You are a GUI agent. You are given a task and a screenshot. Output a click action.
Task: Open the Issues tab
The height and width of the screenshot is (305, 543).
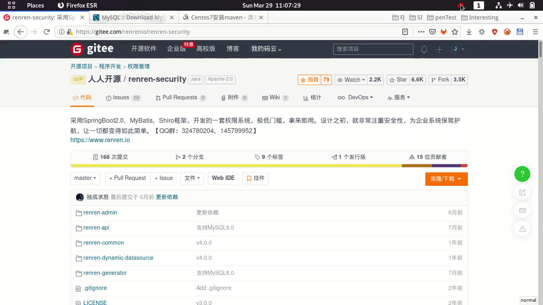pos(123,98)
